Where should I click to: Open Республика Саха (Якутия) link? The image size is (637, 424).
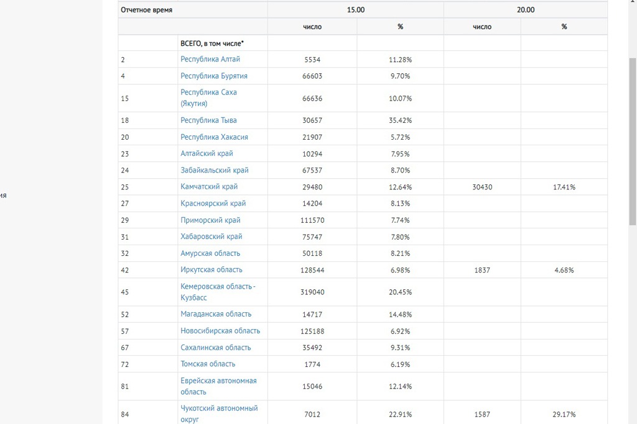click(x=208, y=98)
